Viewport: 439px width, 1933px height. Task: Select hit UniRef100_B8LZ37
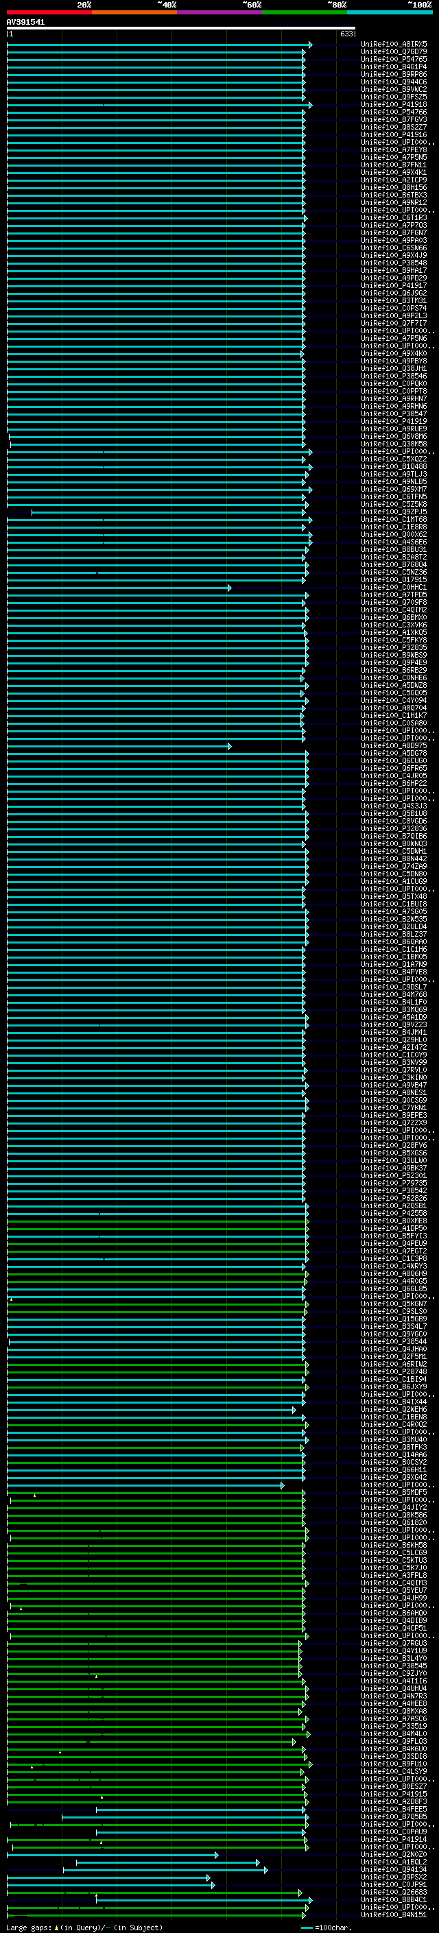[394, 934]
